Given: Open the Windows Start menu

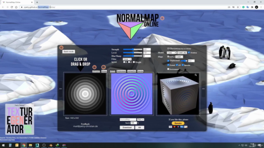Looking at the screenshot, I should point(3,145).
